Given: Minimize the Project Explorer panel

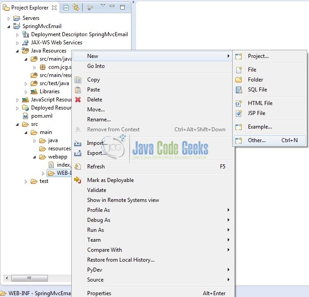Looking at the screenshot, I should point(112,6).
